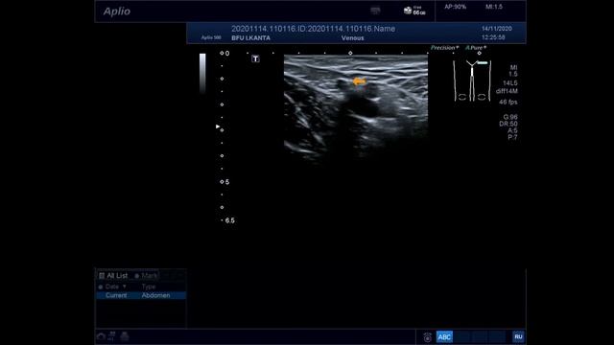The width and height of the screenshot is (614, 345).
Task: Click the leg body mark diagram
Action: 472,80
